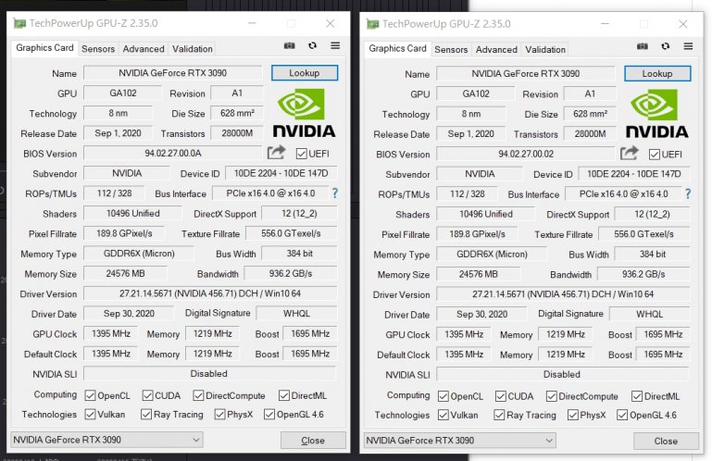This screenshot has height=461, width=712.
Task: Click the Name field in left window
Action: tap(172, 73)
